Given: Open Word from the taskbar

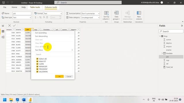Looking at the screenshot, I should click(24, 100).
